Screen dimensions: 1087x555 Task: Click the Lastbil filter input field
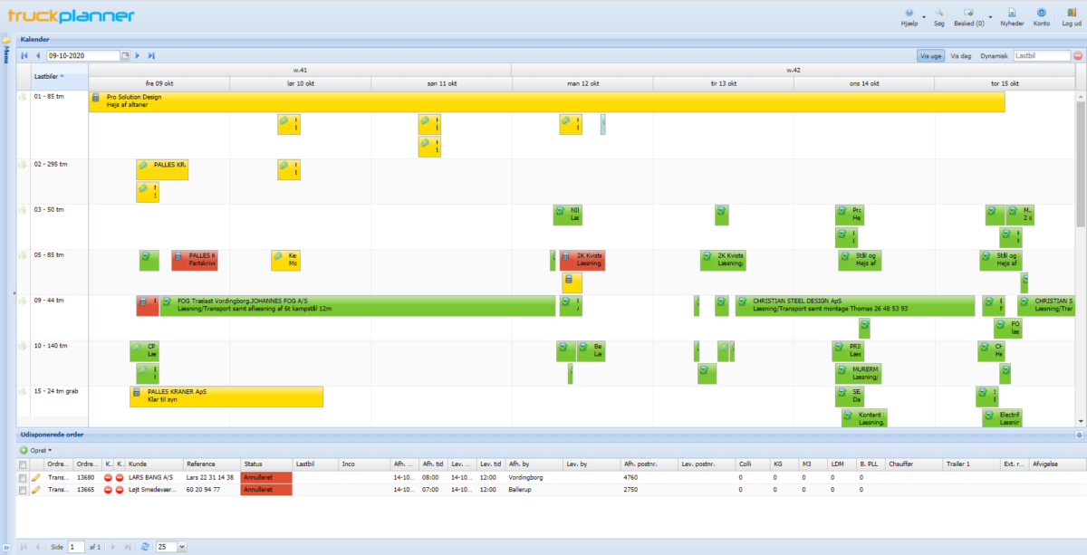point(1042,55)
